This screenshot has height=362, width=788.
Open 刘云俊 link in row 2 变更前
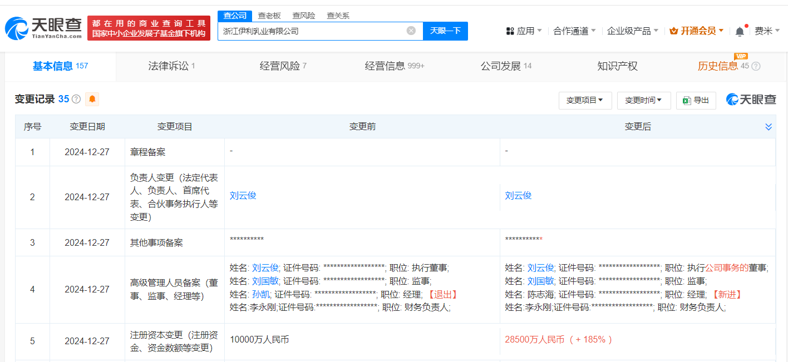[x=243, y=196]
